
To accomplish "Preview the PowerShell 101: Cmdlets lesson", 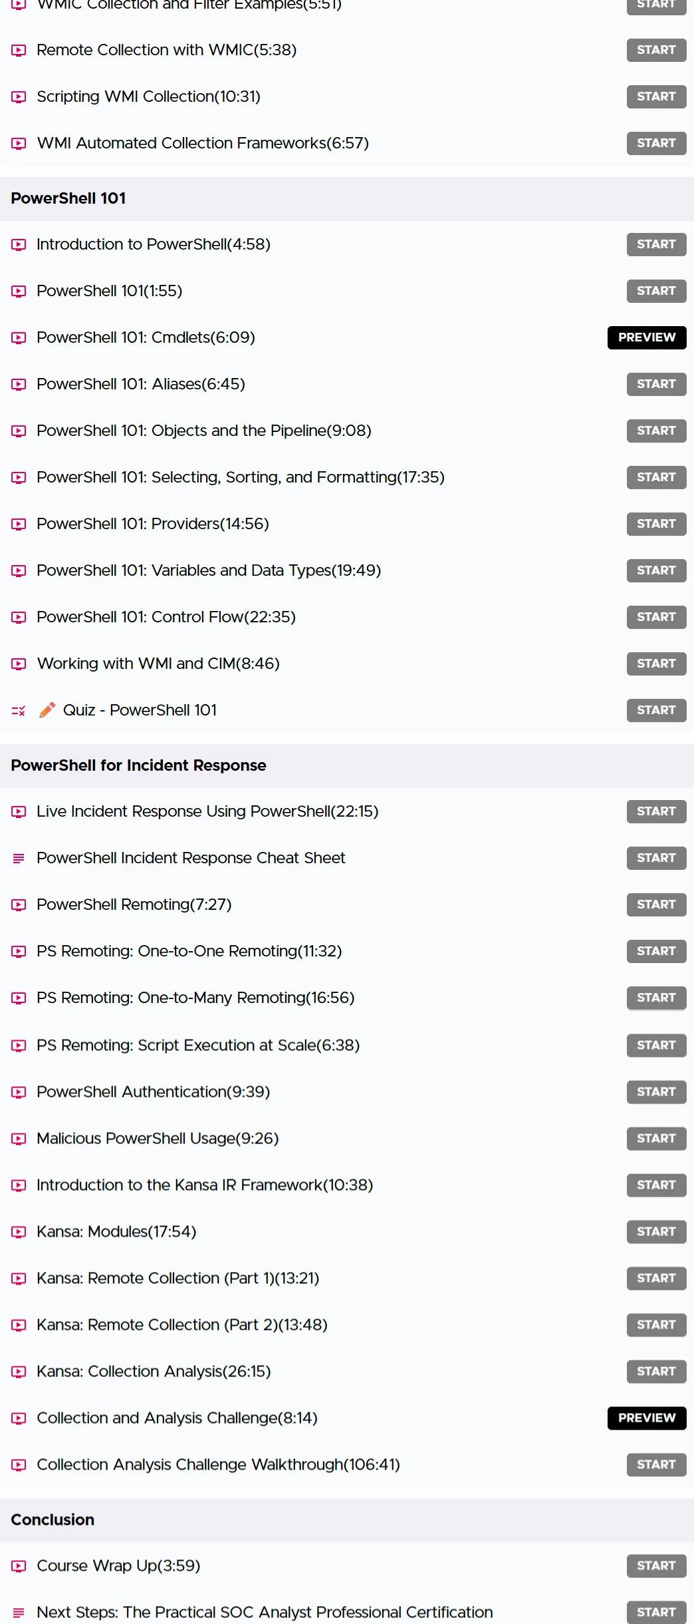I will 647,337.
